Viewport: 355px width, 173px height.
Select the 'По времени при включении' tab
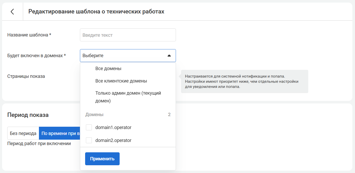[x=60, y=133]
